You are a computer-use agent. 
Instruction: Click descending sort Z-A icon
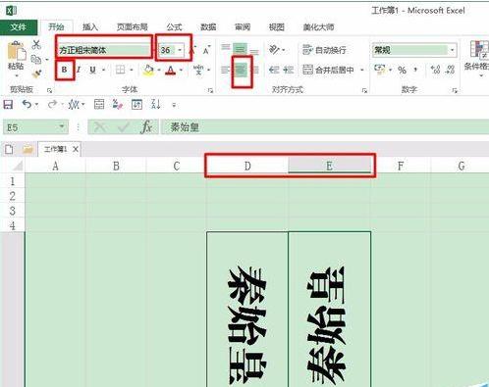click(x=156, y=104)
